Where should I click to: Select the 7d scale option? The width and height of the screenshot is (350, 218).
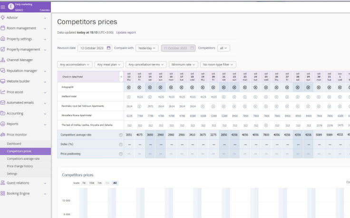point(84,182)
